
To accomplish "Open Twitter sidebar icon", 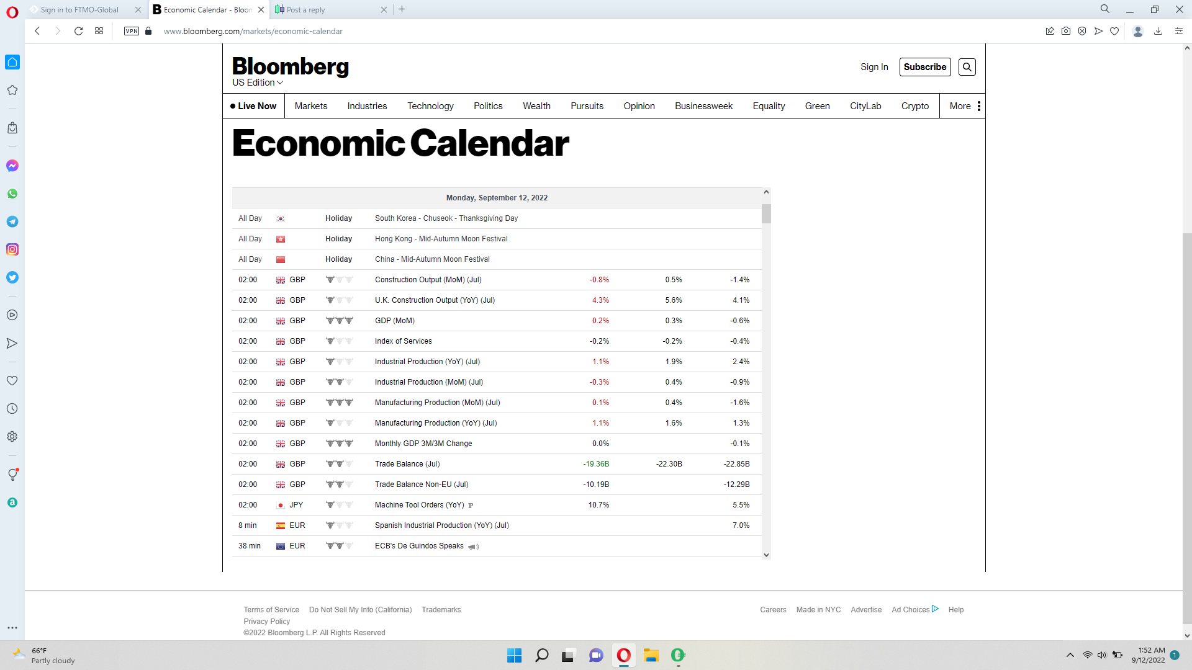I will (x=12, y=277).
